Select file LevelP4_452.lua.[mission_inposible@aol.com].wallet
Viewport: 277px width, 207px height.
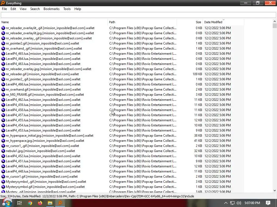click(x=43, y=156)
